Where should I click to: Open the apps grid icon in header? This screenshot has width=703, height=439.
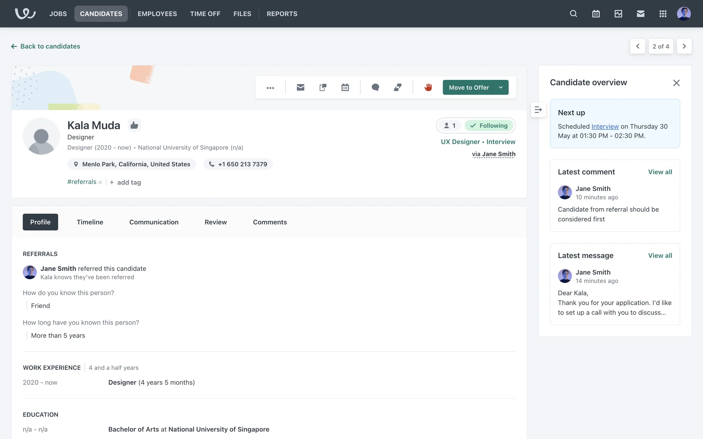(x=663, y=14)
